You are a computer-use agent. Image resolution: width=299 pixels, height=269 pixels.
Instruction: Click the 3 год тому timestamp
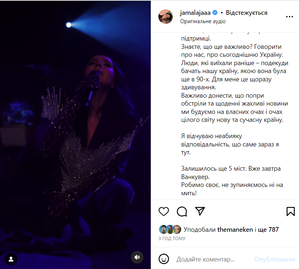(x=172, y=239)
